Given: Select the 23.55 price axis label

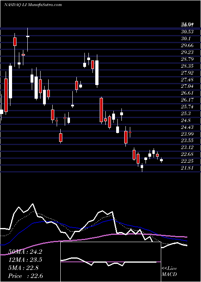Looking at the screenshot, I should tap(187, 141).
